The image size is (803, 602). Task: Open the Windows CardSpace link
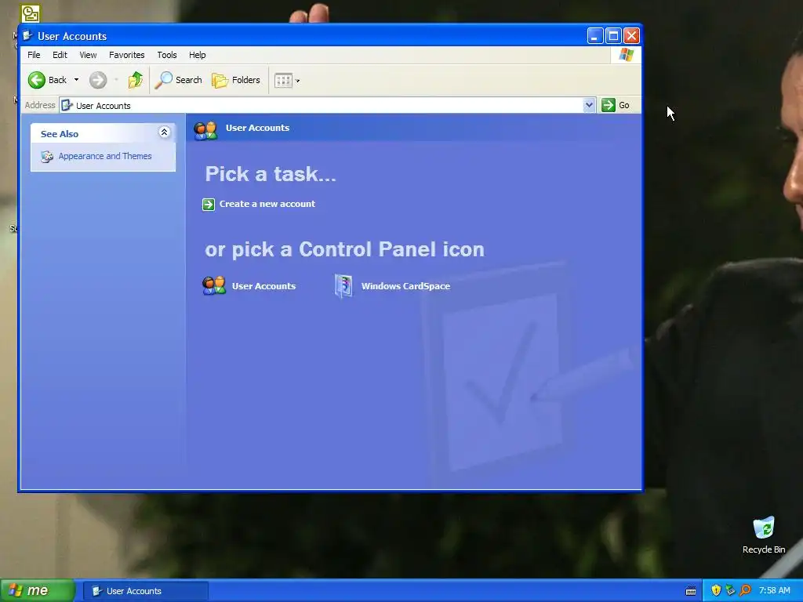[405, 286]
